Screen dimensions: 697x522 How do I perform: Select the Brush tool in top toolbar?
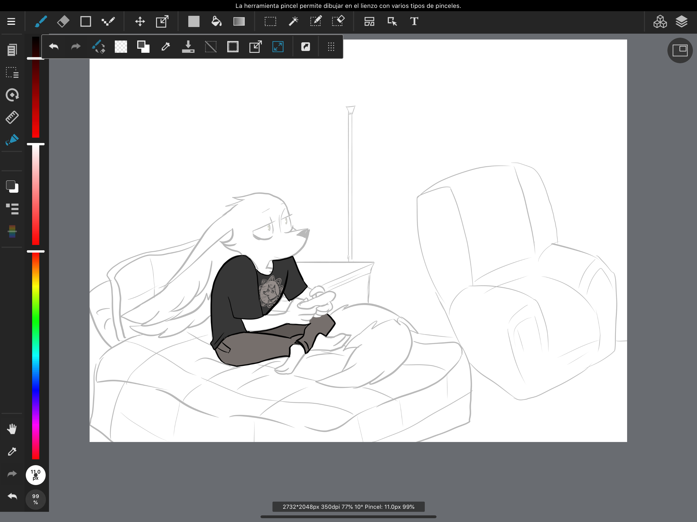coord(41,21)
